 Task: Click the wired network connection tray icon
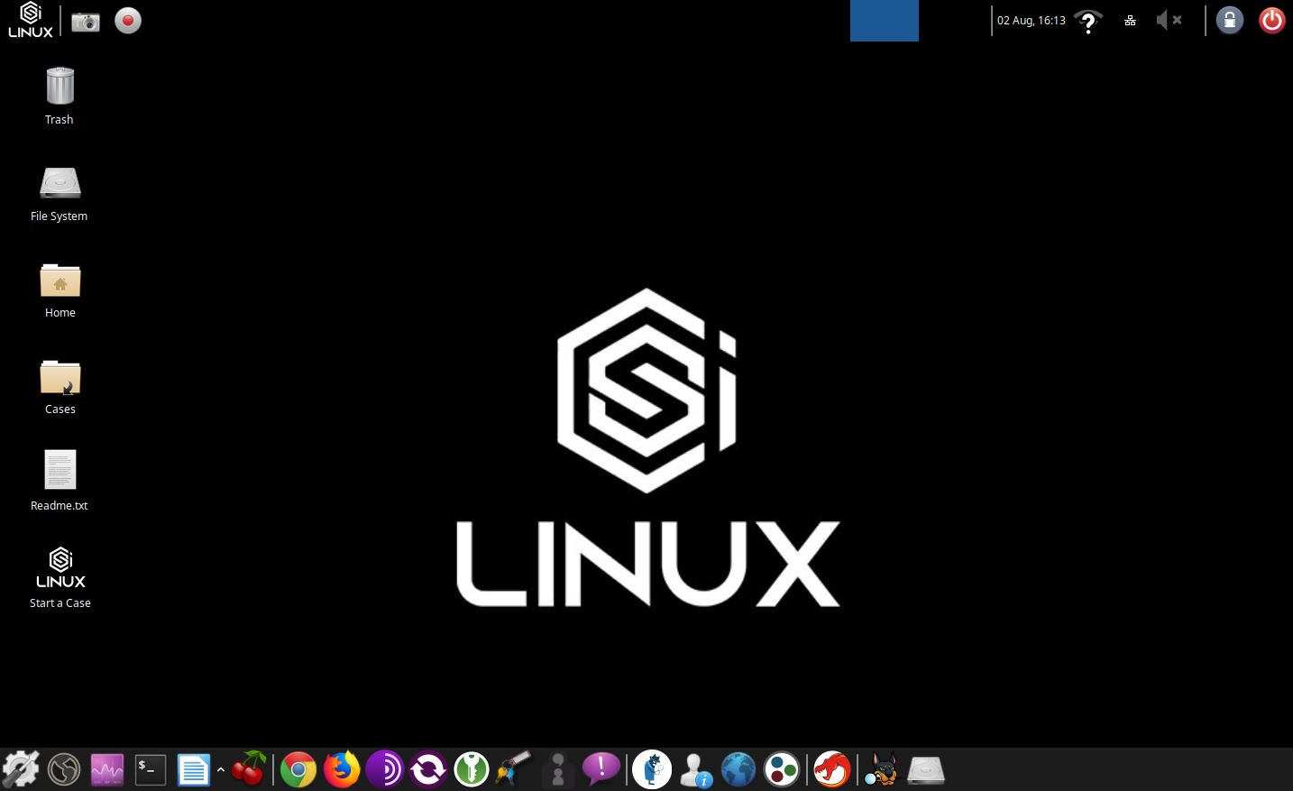[x=1130, y=20]
